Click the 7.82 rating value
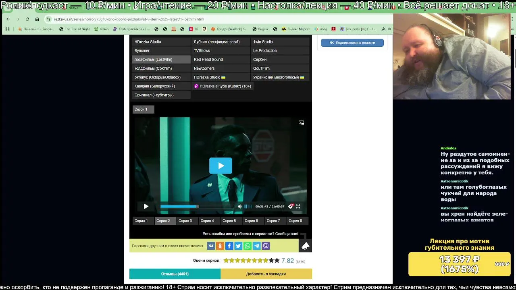This screenshot has height=290, width=516. click(287, 261)
